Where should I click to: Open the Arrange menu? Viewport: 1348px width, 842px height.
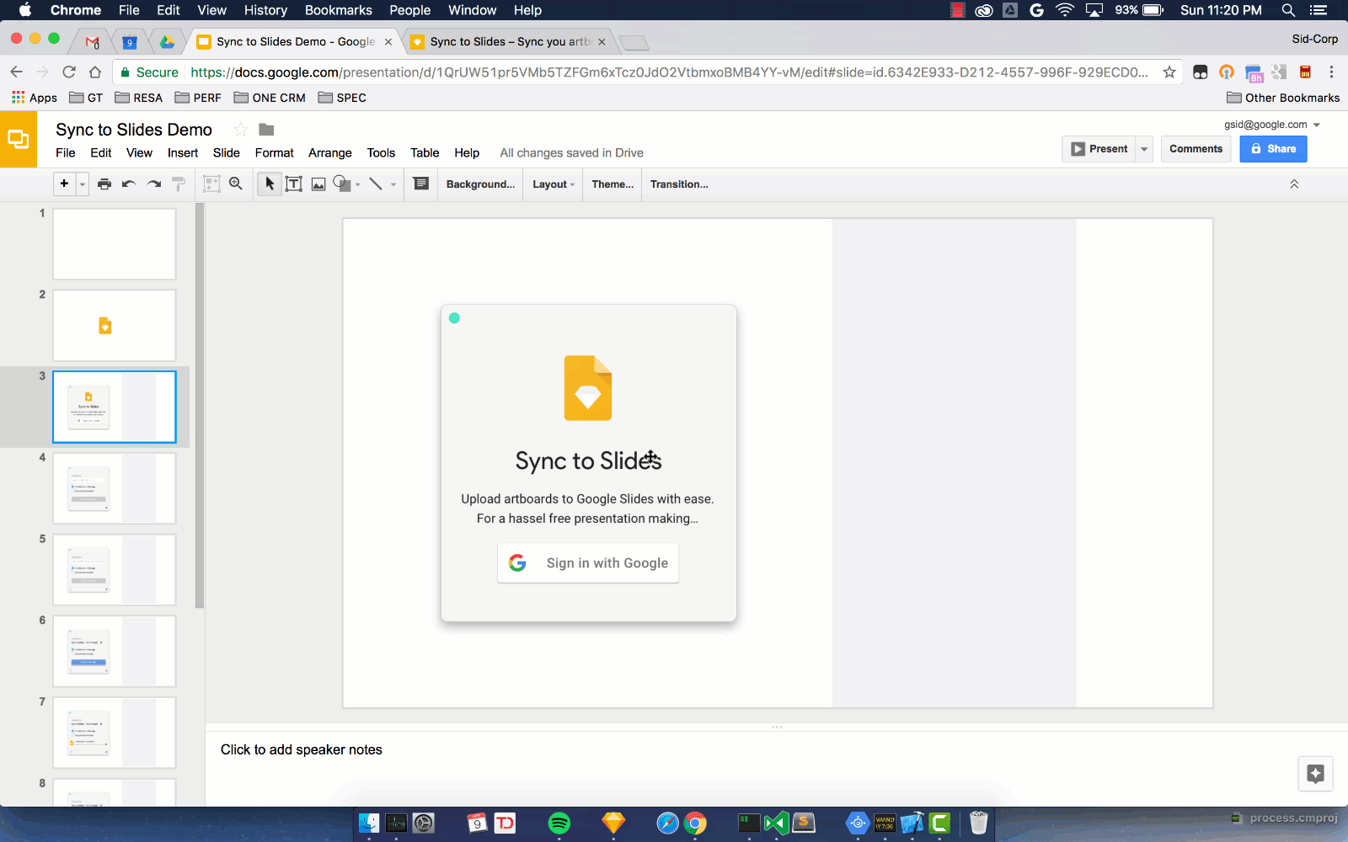tap(330, 152)
